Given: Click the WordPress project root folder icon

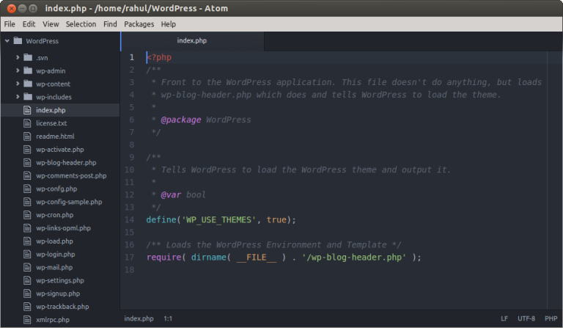Looking at the screenshot, I should (x=18, y=41).
